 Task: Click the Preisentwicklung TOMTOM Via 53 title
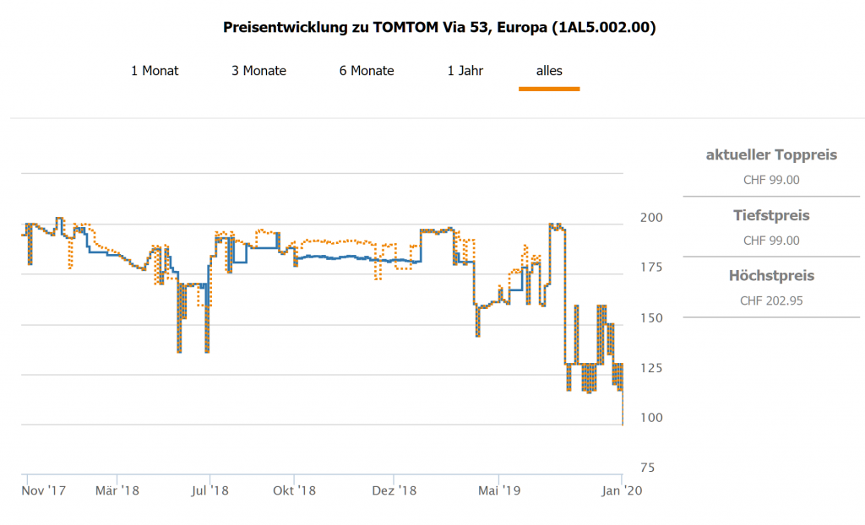[x=439, y=27]
